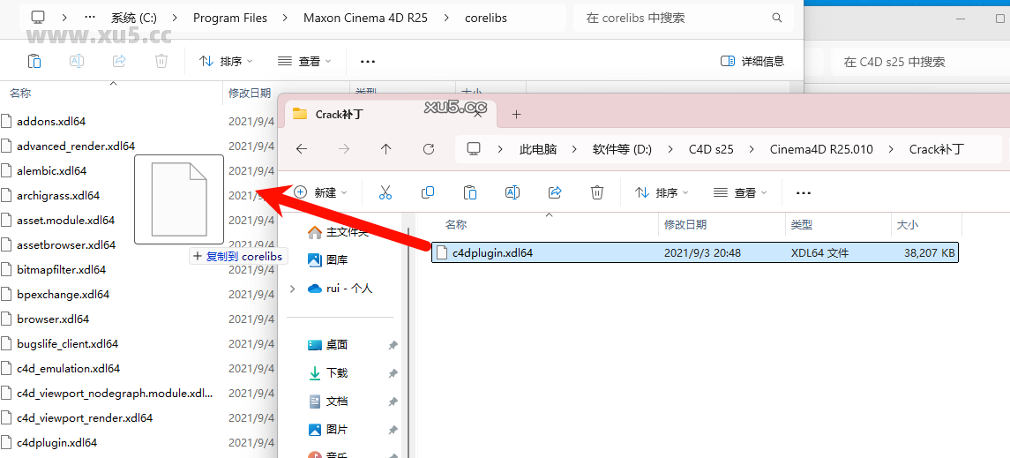Add a new tab with plus button

pyautogui.click(x=517, y=114)
